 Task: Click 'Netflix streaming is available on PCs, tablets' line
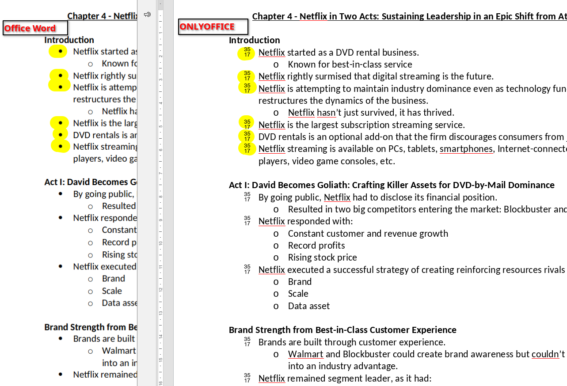pyautogui.click(x=413, y=149)
